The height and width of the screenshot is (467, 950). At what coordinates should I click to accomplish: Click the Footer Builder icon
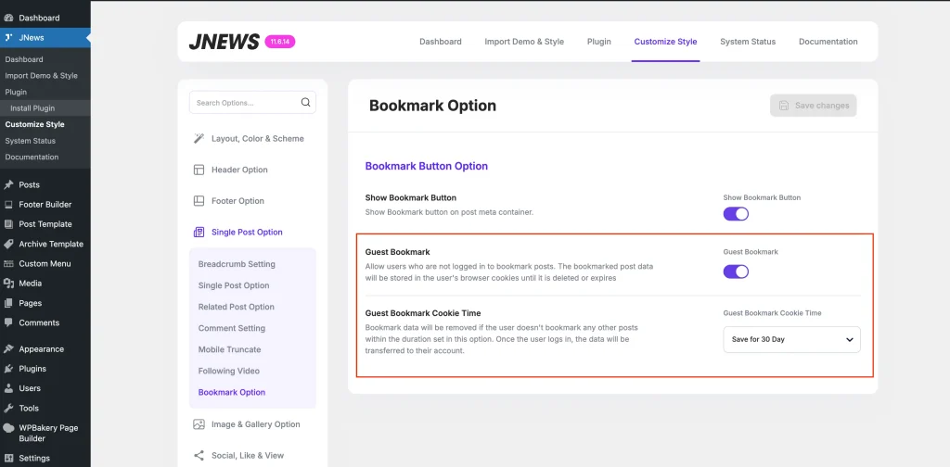click(8, 205)
